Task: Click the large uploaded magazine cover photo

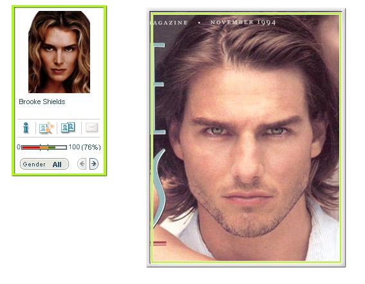Action: 247,138
